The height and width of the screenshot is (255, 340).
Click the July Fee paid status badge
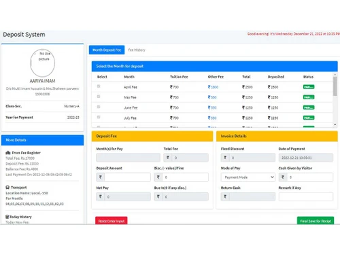tap(309, 118)
